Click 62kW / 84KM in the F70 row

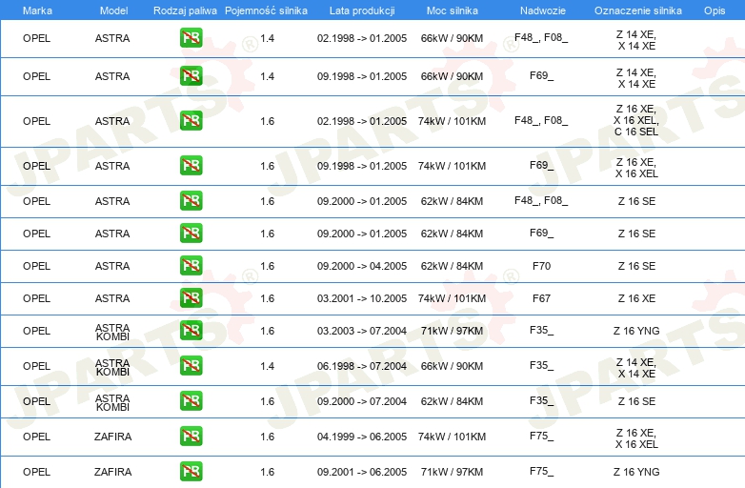[452, 266]
